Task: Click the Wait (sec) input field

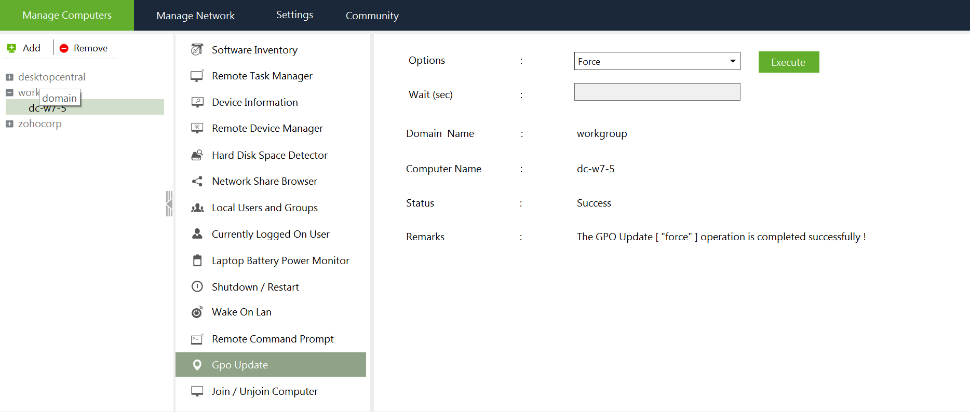Action: pyautogui.click(x=657, y=92)
